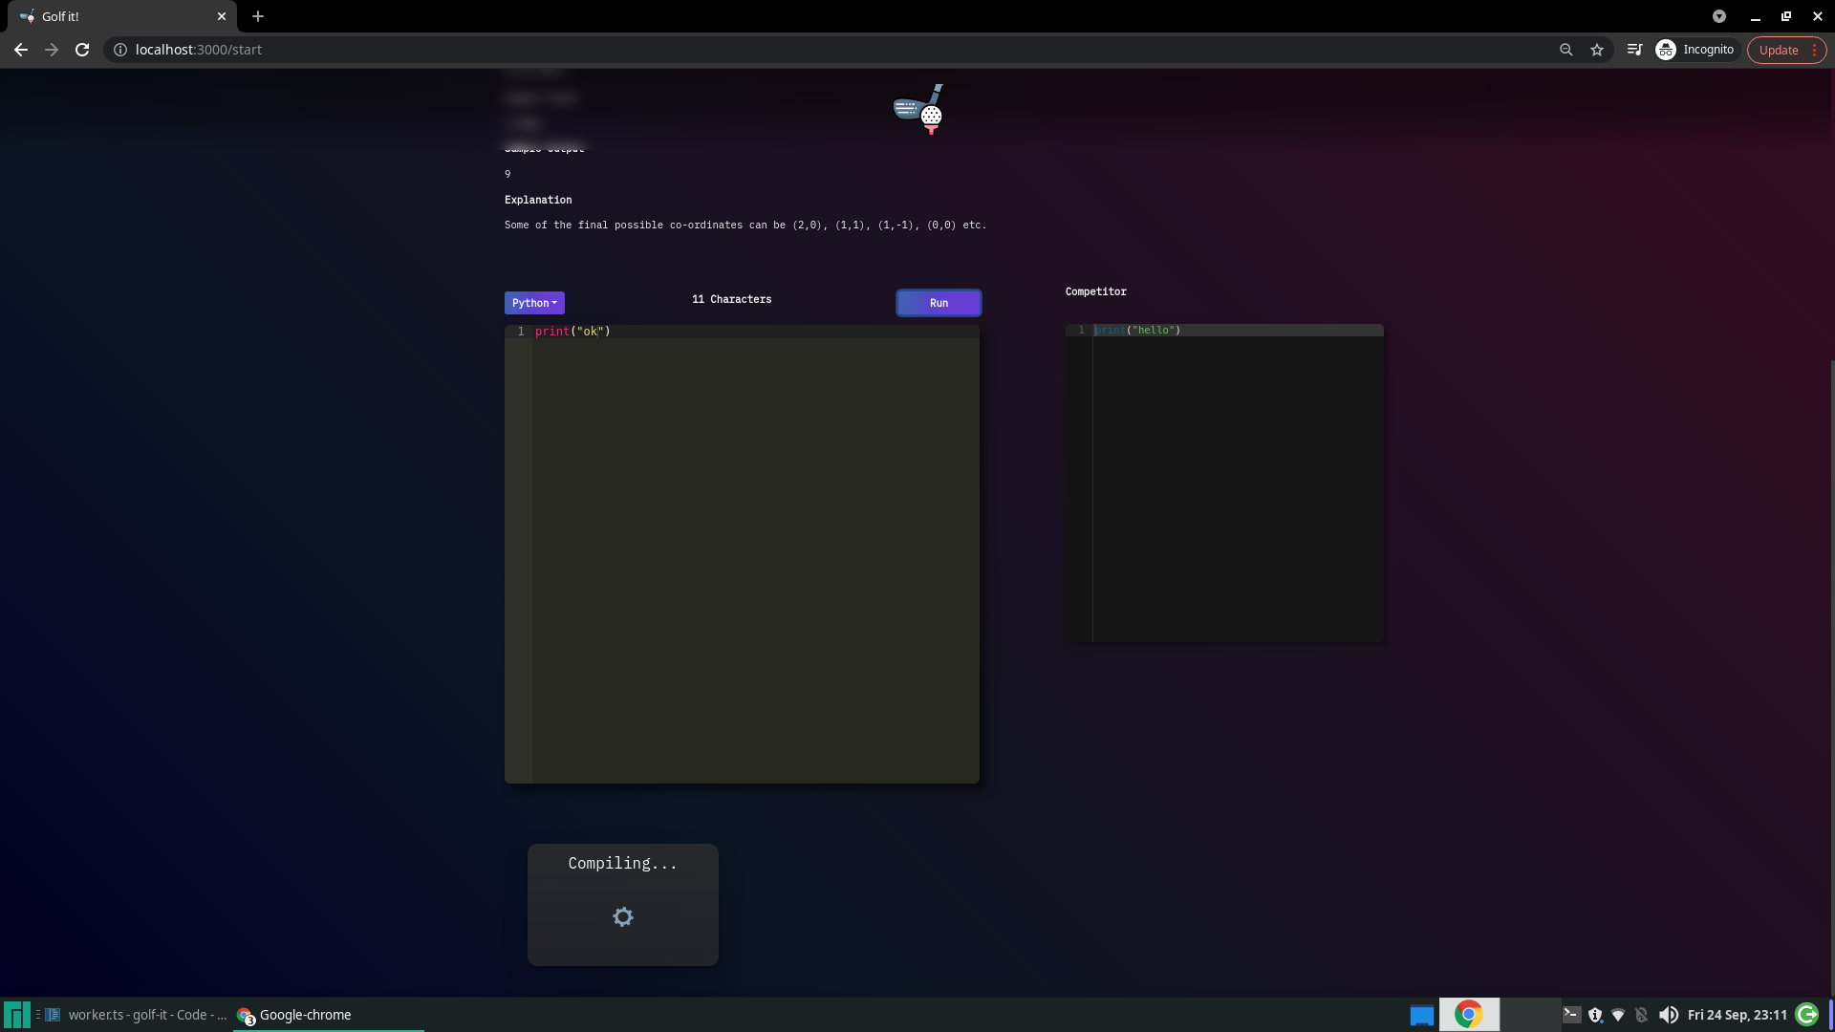Open Chrome menu next to Update
The height and width of the screenshot is (1032, 1835).
1814,50
